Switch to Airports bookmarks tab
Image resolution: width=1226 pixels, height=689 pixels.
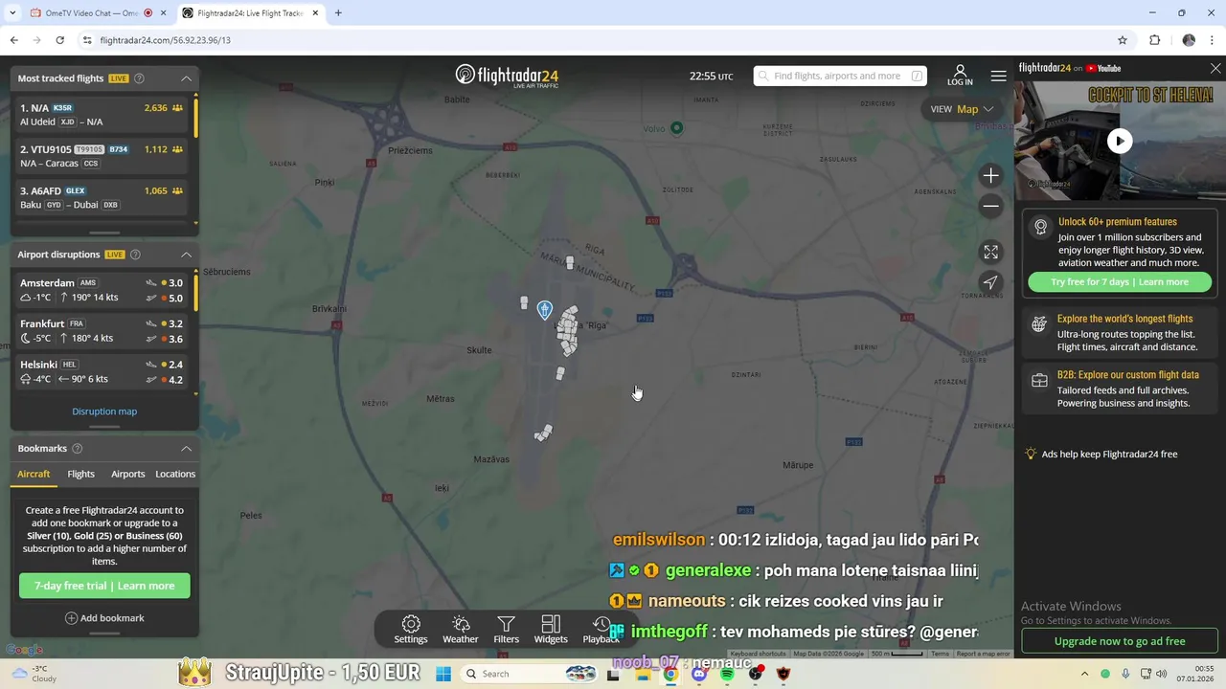pyautogui.click(x=127, y=474)
